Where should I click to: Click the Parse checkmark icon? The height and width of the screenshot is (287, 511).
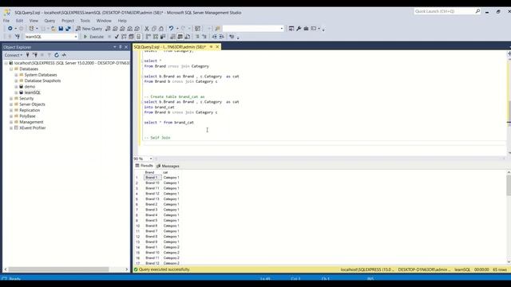pyautogui.click(x=117, y=37)
